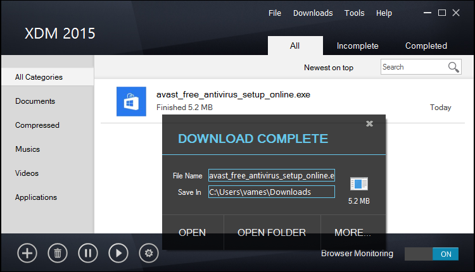Switch to the Incomplete tab
Viewport: 475px width, 272px height.
tap(357, 46)
